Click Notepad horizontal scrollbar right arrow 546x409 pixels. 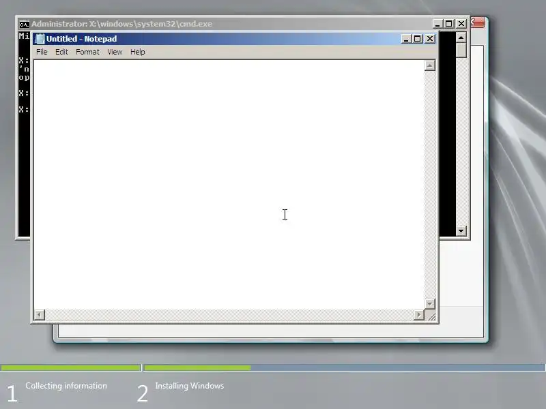(x=418, y=315)
